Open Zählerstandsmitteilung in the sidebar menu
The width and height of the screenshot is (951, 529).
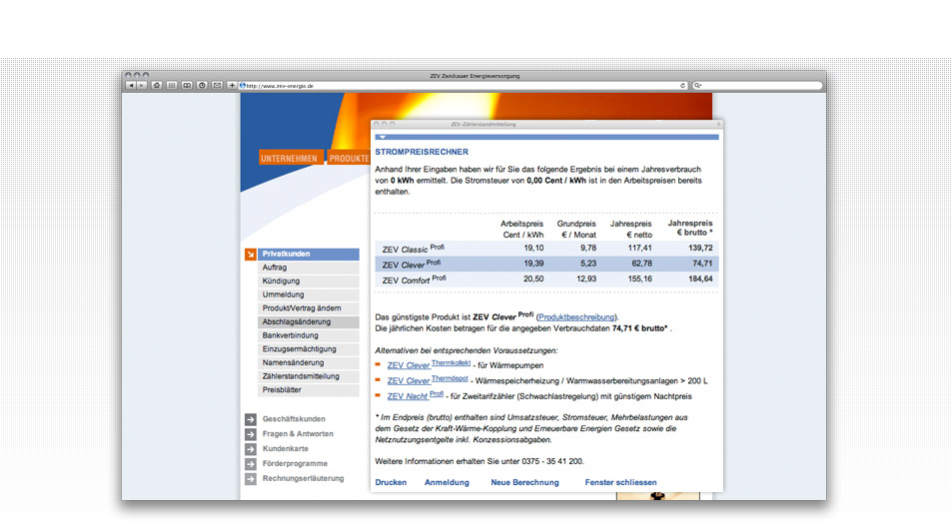coord(301,376)
